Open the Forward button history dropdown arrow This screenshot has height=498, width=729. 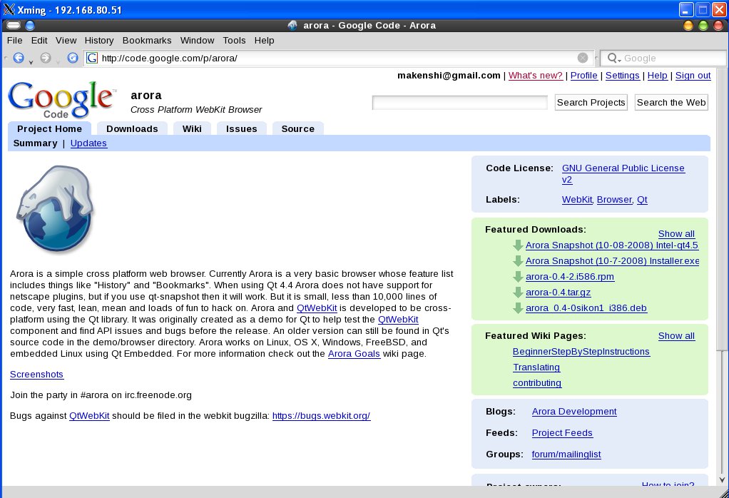(58, 62)
